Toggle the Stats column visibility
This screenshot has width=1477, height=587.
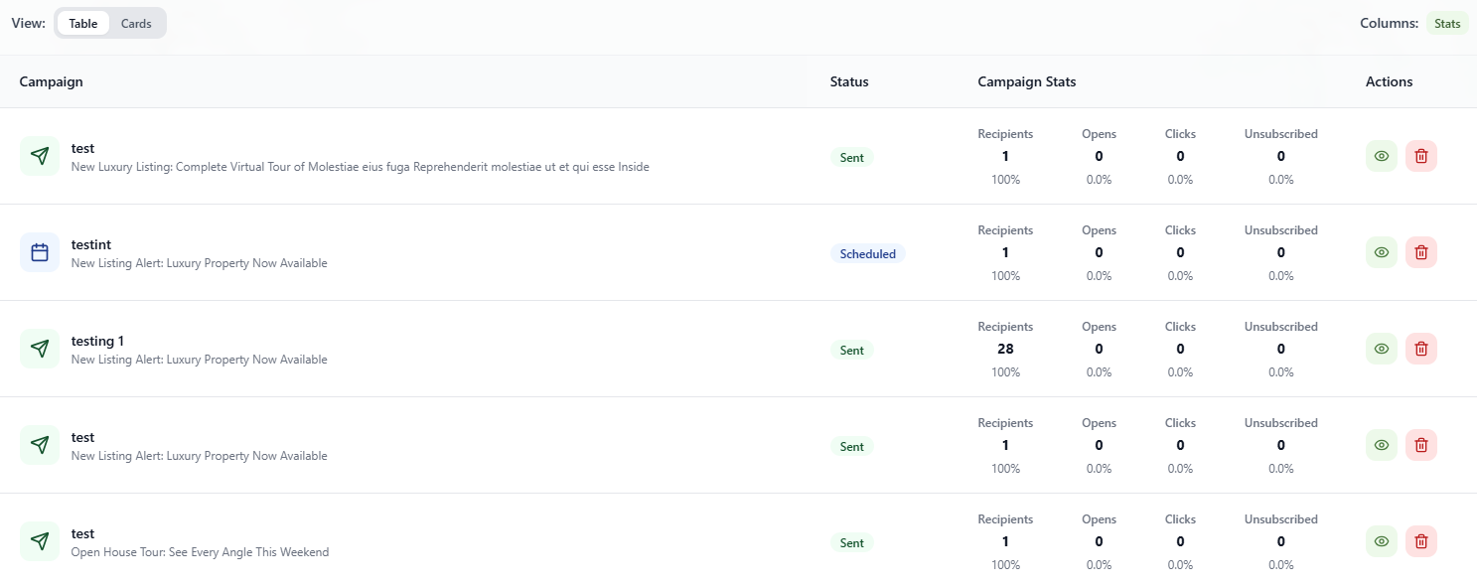[1447, 23]
